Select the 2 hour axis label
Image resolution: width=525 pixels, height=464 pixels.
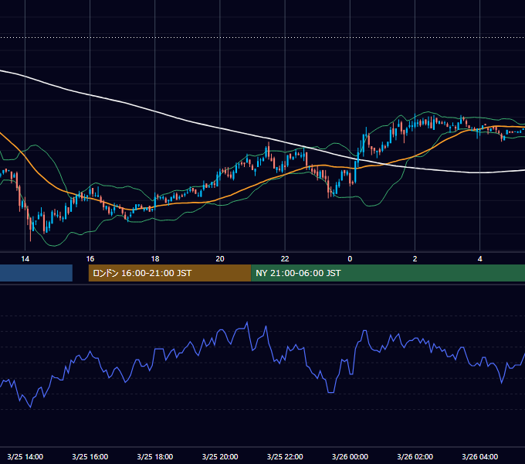(415, 259)
